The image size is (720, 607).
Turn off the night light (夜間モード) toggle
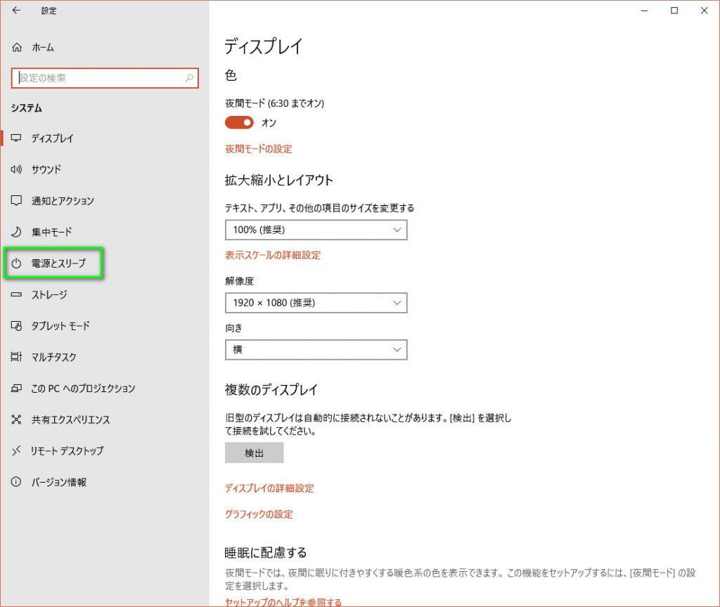[239, 123]
